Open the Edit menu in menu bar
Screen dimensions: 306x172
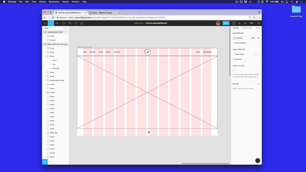pyautogui.click(x=27, y=2)
